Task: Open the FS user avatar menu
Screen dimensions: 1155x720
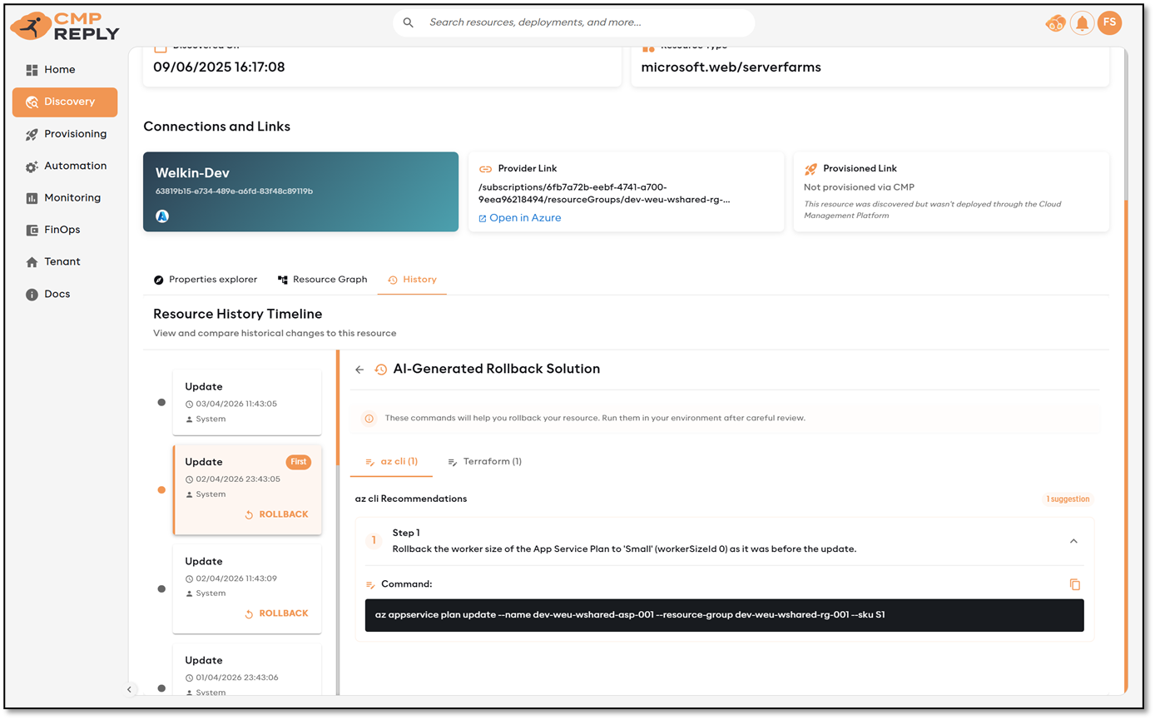Action: [1109, 23]
